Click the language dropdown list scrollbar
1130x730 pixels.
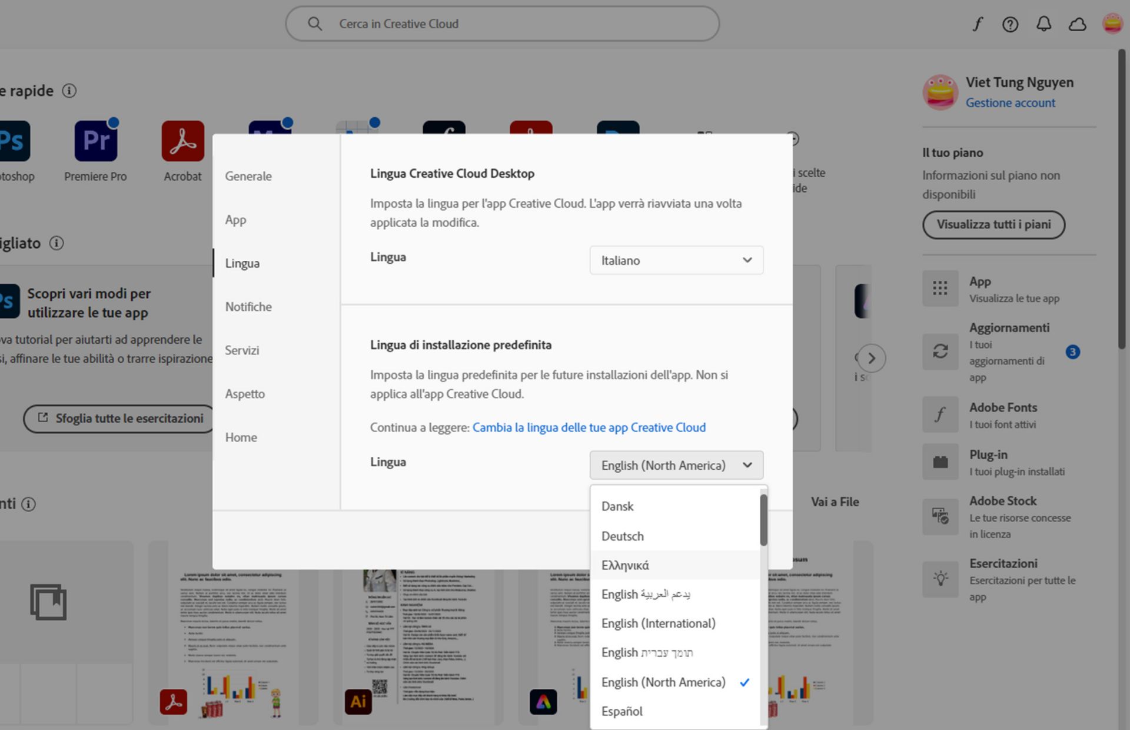[x=763, y=520]
